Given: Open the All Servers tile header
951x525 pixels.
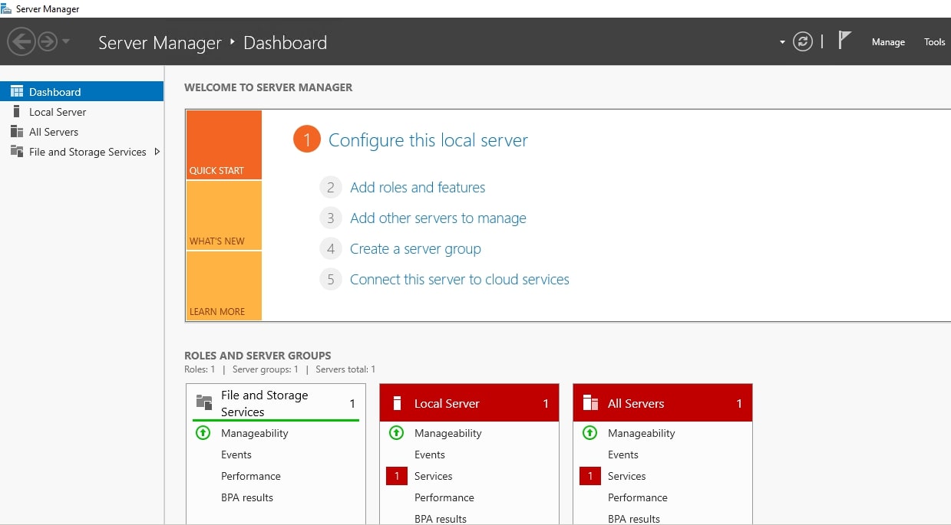Looking at the screenshot, I should [662, 403].
